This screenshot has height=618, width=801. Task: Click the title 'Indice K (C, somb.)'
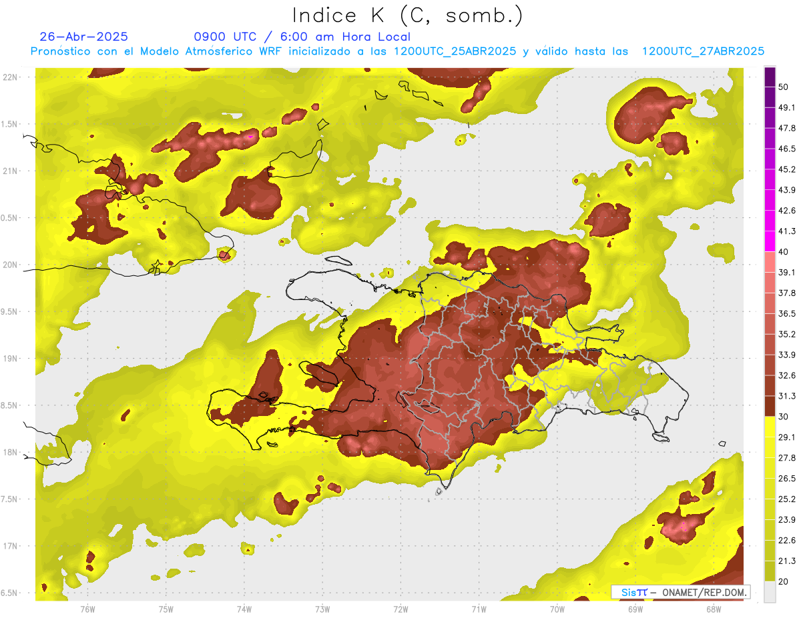[407, 15]
